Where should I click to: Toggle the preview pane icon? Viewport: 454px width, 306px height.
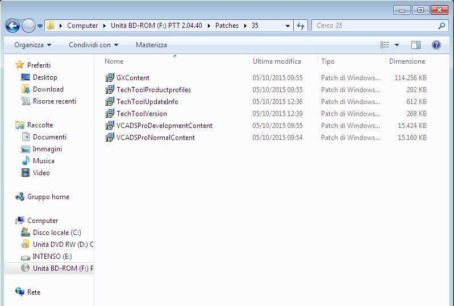[416, 45]
